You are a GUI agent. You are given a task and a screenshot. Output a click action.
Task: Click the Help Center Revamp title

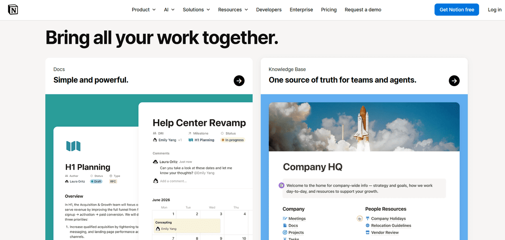point(199,123)
